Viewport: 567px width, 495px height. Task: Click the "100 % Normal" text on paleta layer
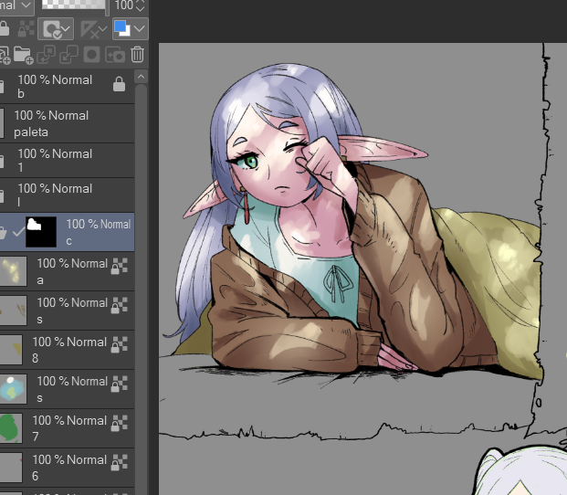pyautogui.click(x=51, y=115)
